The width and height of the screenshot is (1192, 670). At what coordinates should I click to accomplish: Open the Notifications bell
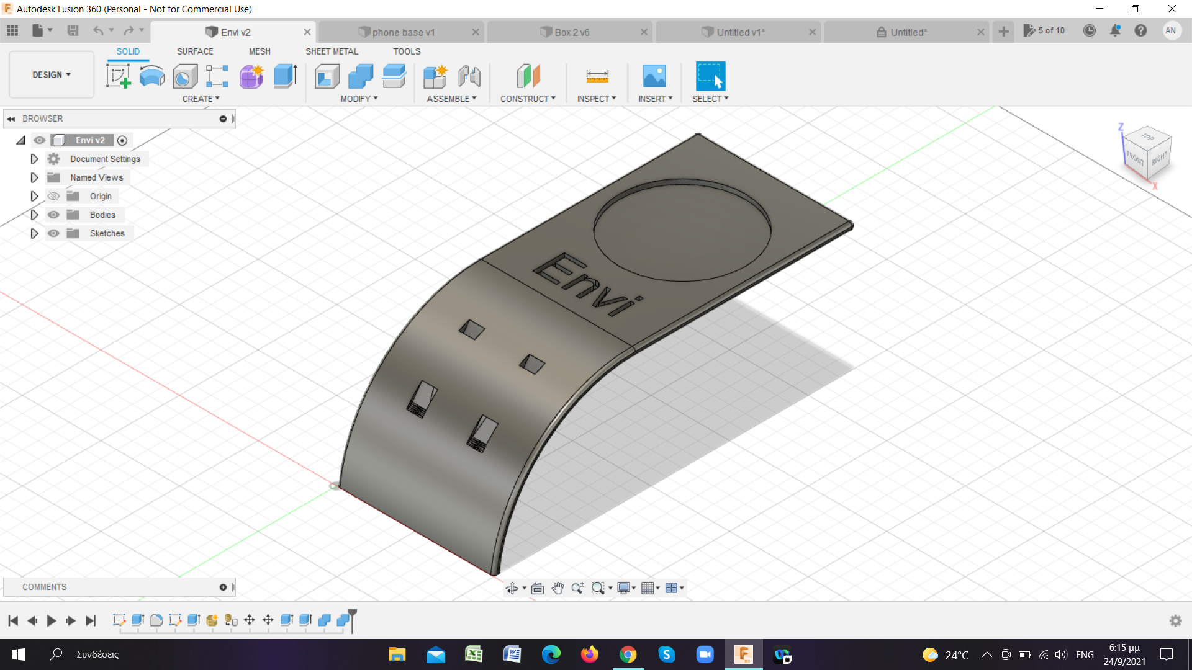pyautogui.click(x=1116, y=30)
